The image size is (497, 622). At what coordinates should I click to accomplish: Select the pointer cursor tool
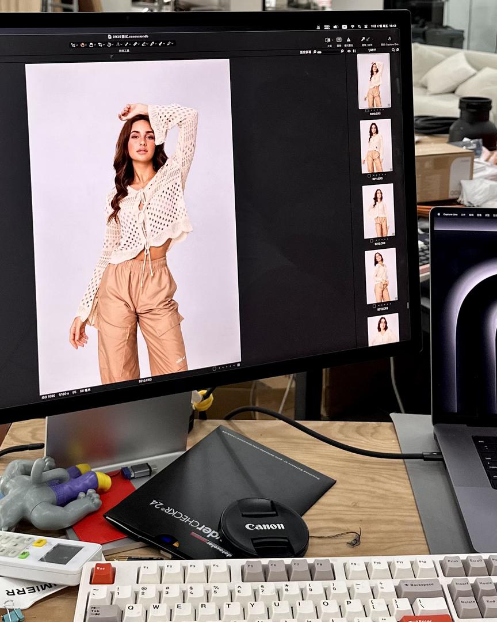pos(73,44)
